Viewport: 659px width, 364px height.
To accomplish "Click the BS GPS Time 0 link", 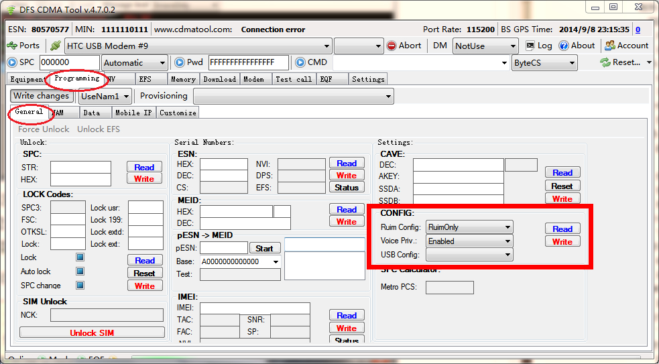I will (638, 29).
